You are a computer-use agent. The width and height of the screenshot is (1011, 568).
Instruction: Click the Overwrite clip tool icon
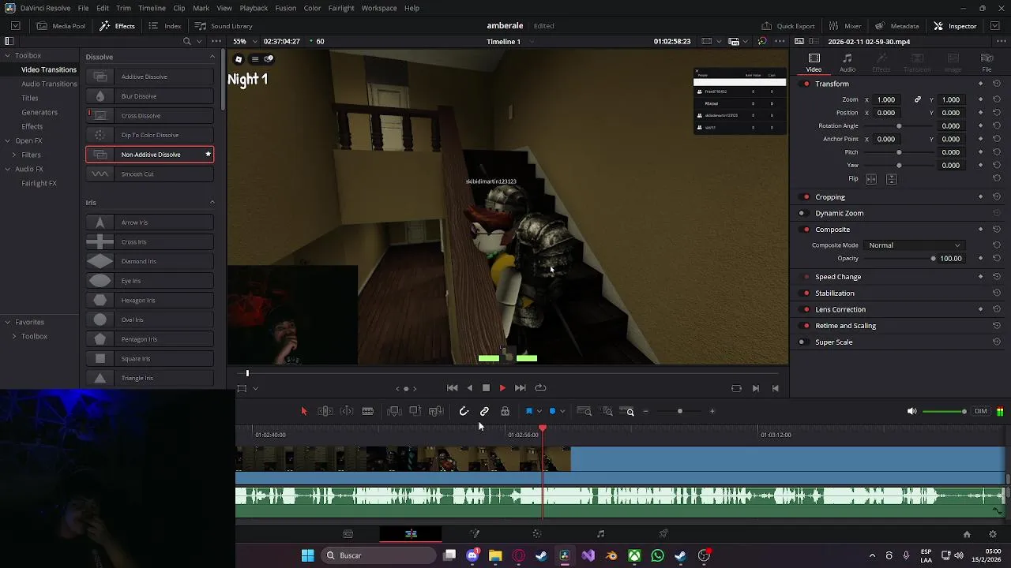[415, 411]
